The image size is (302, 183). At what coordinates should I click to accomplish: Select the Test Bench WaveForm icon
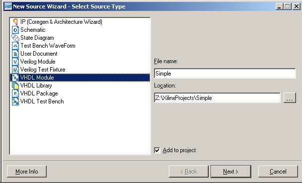coord(15,46)
